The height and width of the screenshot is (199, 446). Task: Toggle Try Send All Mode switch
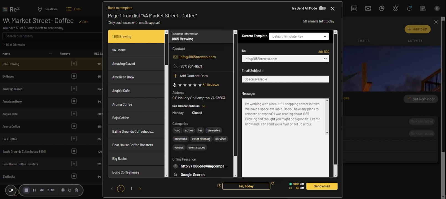322,8
